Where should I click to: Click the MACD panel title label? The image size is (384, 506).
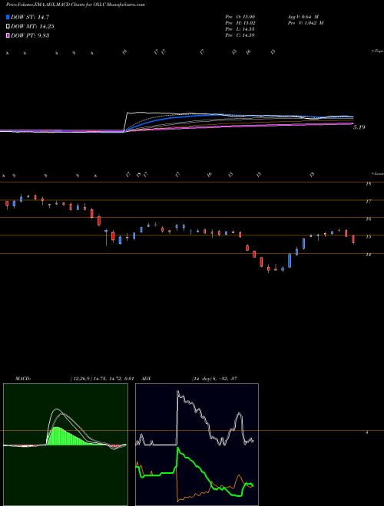pos(22,379)
